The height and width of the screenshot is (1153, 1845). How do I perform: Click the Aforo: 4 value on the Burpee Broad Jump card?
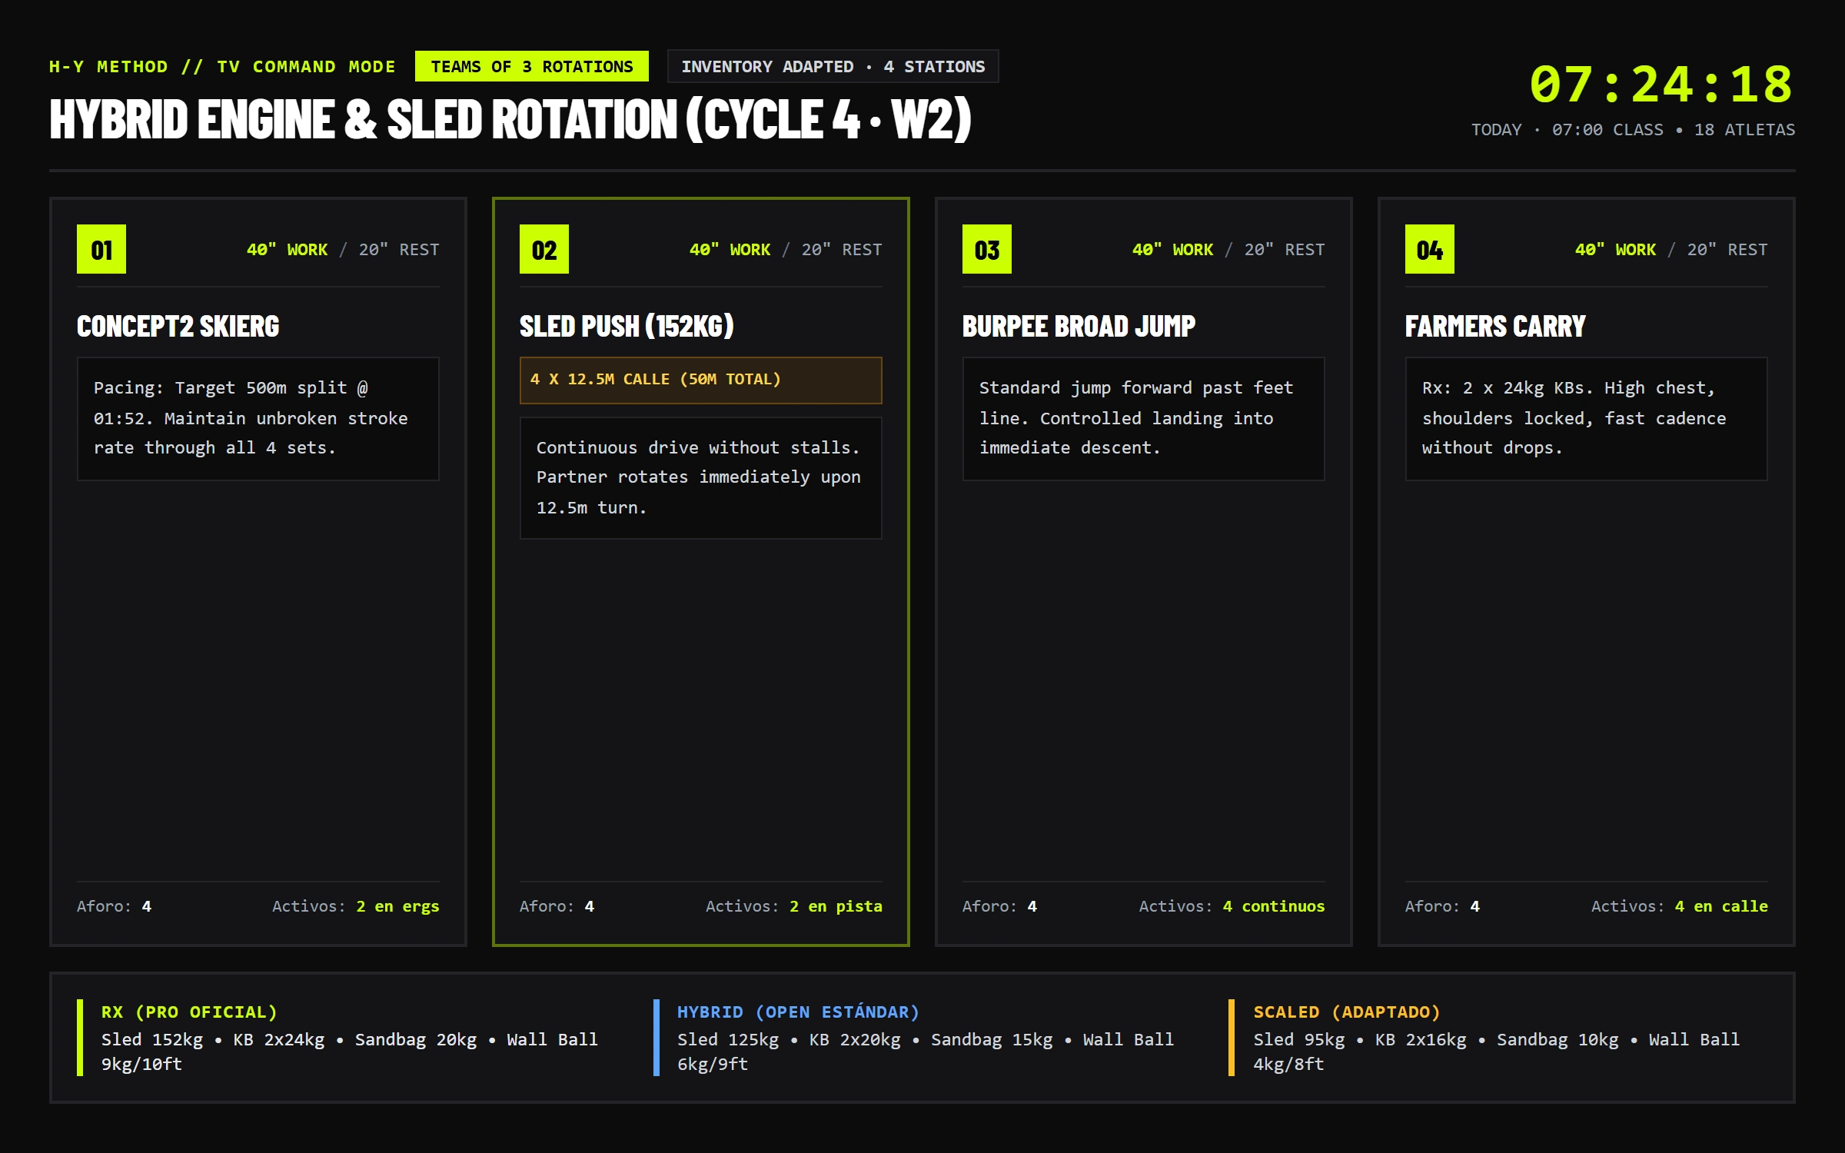[1000, 906]
